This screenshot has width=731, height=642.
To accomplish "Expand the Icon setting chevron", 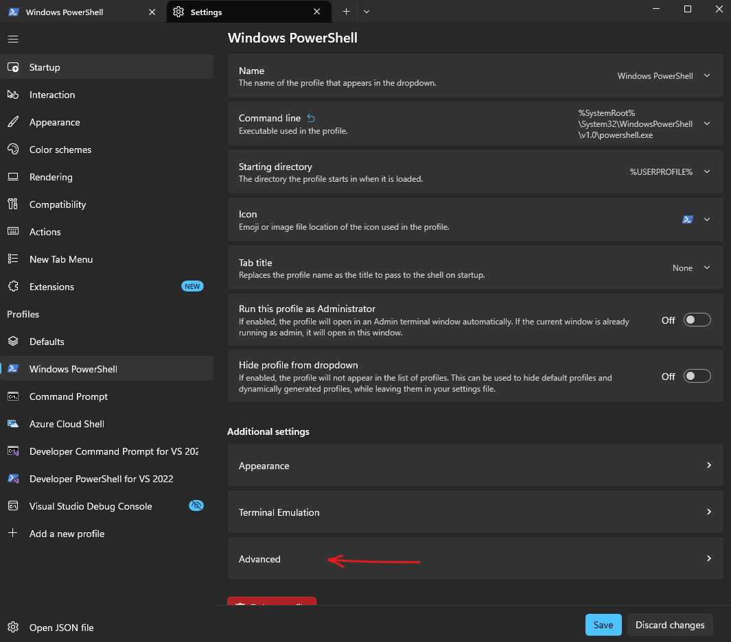I will coord(707,219).
